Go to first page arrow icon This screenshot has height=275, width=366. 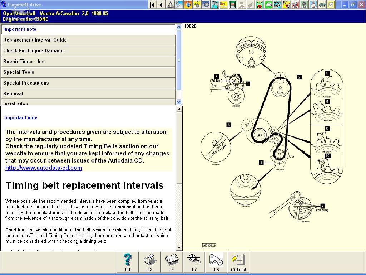pyautogui.click(x=152, y=4)
